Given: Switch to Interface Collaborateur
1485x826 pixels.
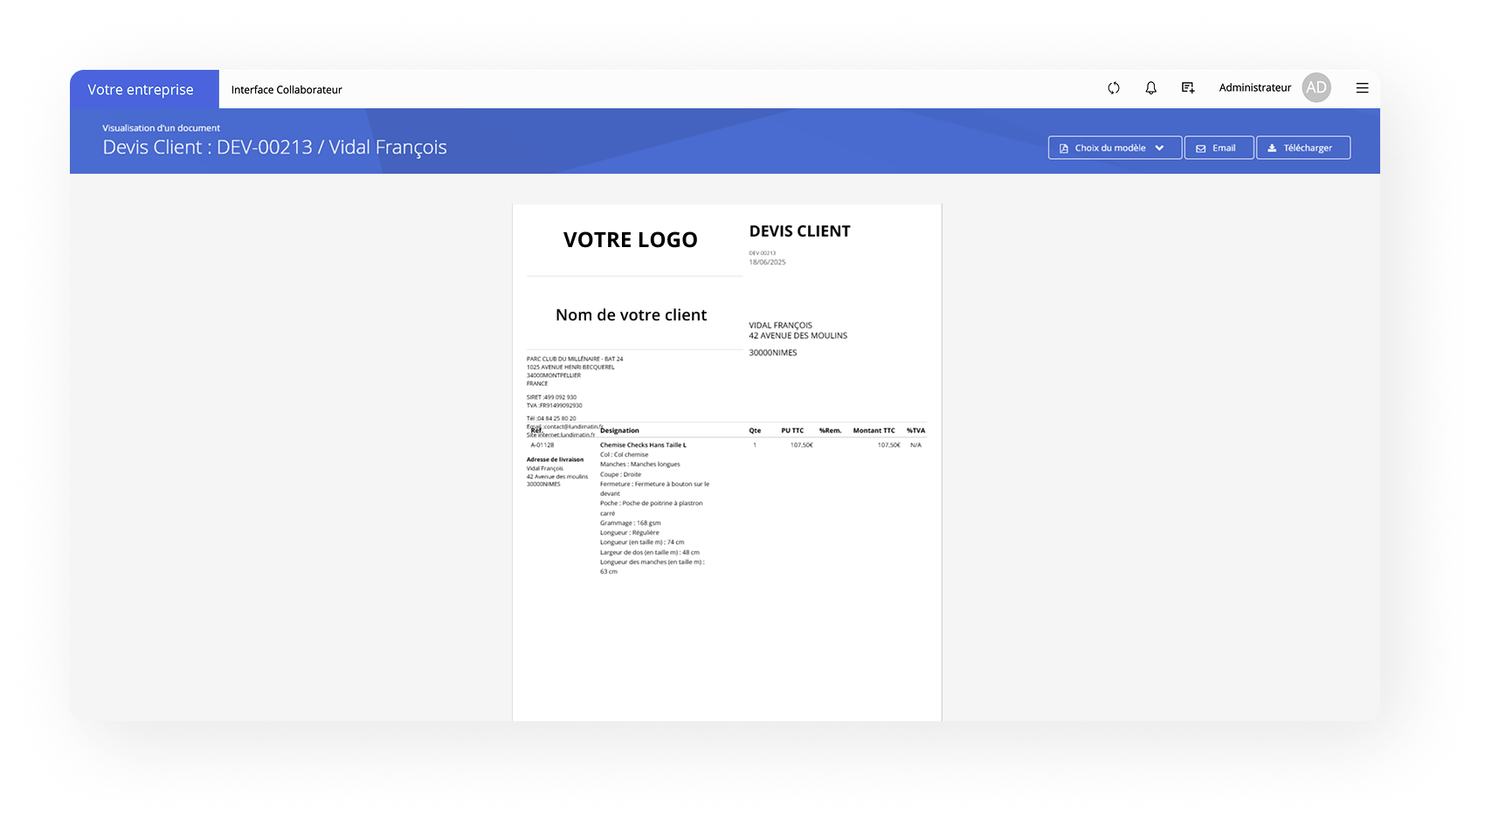Looking at the screenshot, I should 287,90.
